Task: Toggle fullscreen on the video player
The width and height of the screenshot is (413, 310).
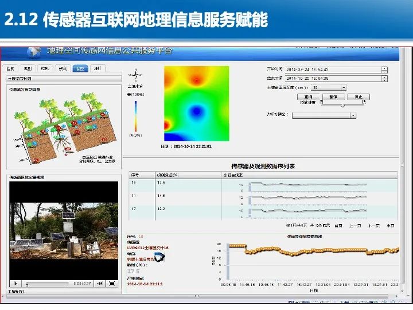Action: [x=112, y=284]
